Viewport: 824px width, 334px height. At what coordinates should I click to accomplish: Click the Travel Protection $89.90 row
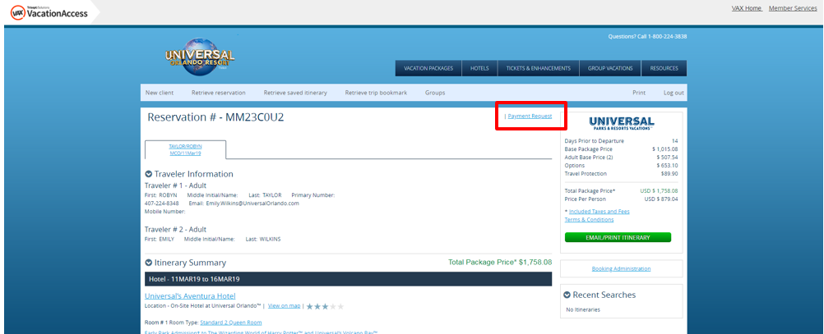(x=621, y=173)
